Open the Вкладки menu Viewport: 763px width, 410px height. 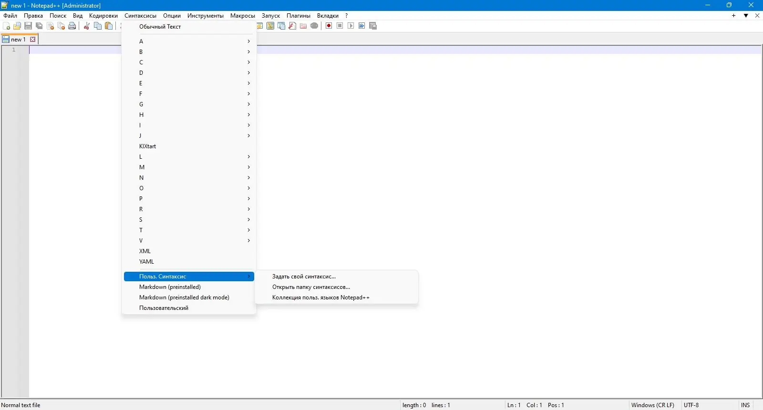click(x=328, y=16)
